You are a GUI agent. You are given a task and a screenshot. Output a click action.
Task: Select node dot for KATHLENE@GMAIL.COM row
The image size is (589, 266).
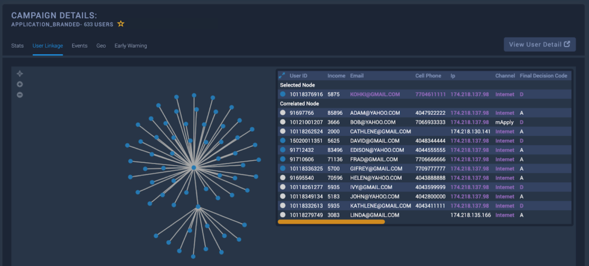(x=283, y=206)
